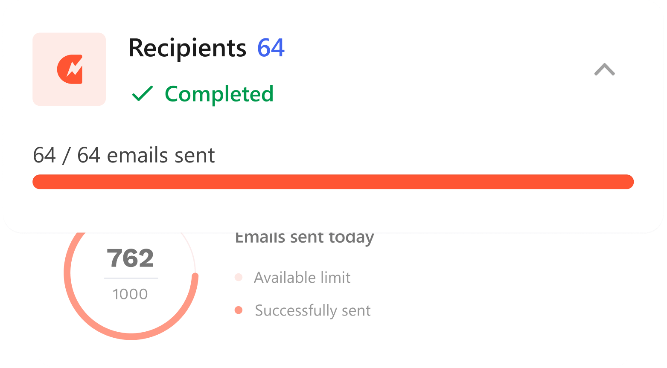Click the circular progress ring gauge
Viewport: 667px width, 368px height.
click(x=131, y=273)
